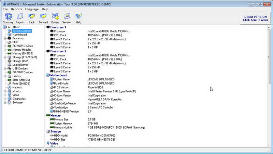Click the ISA/PNP Devices tree icon
This screenshot has height=154, width=273.
10,72
